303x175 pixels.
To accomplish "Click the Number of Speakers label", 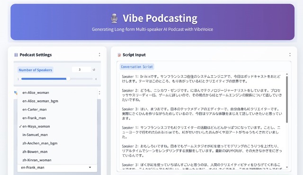I will pos(36,70).
